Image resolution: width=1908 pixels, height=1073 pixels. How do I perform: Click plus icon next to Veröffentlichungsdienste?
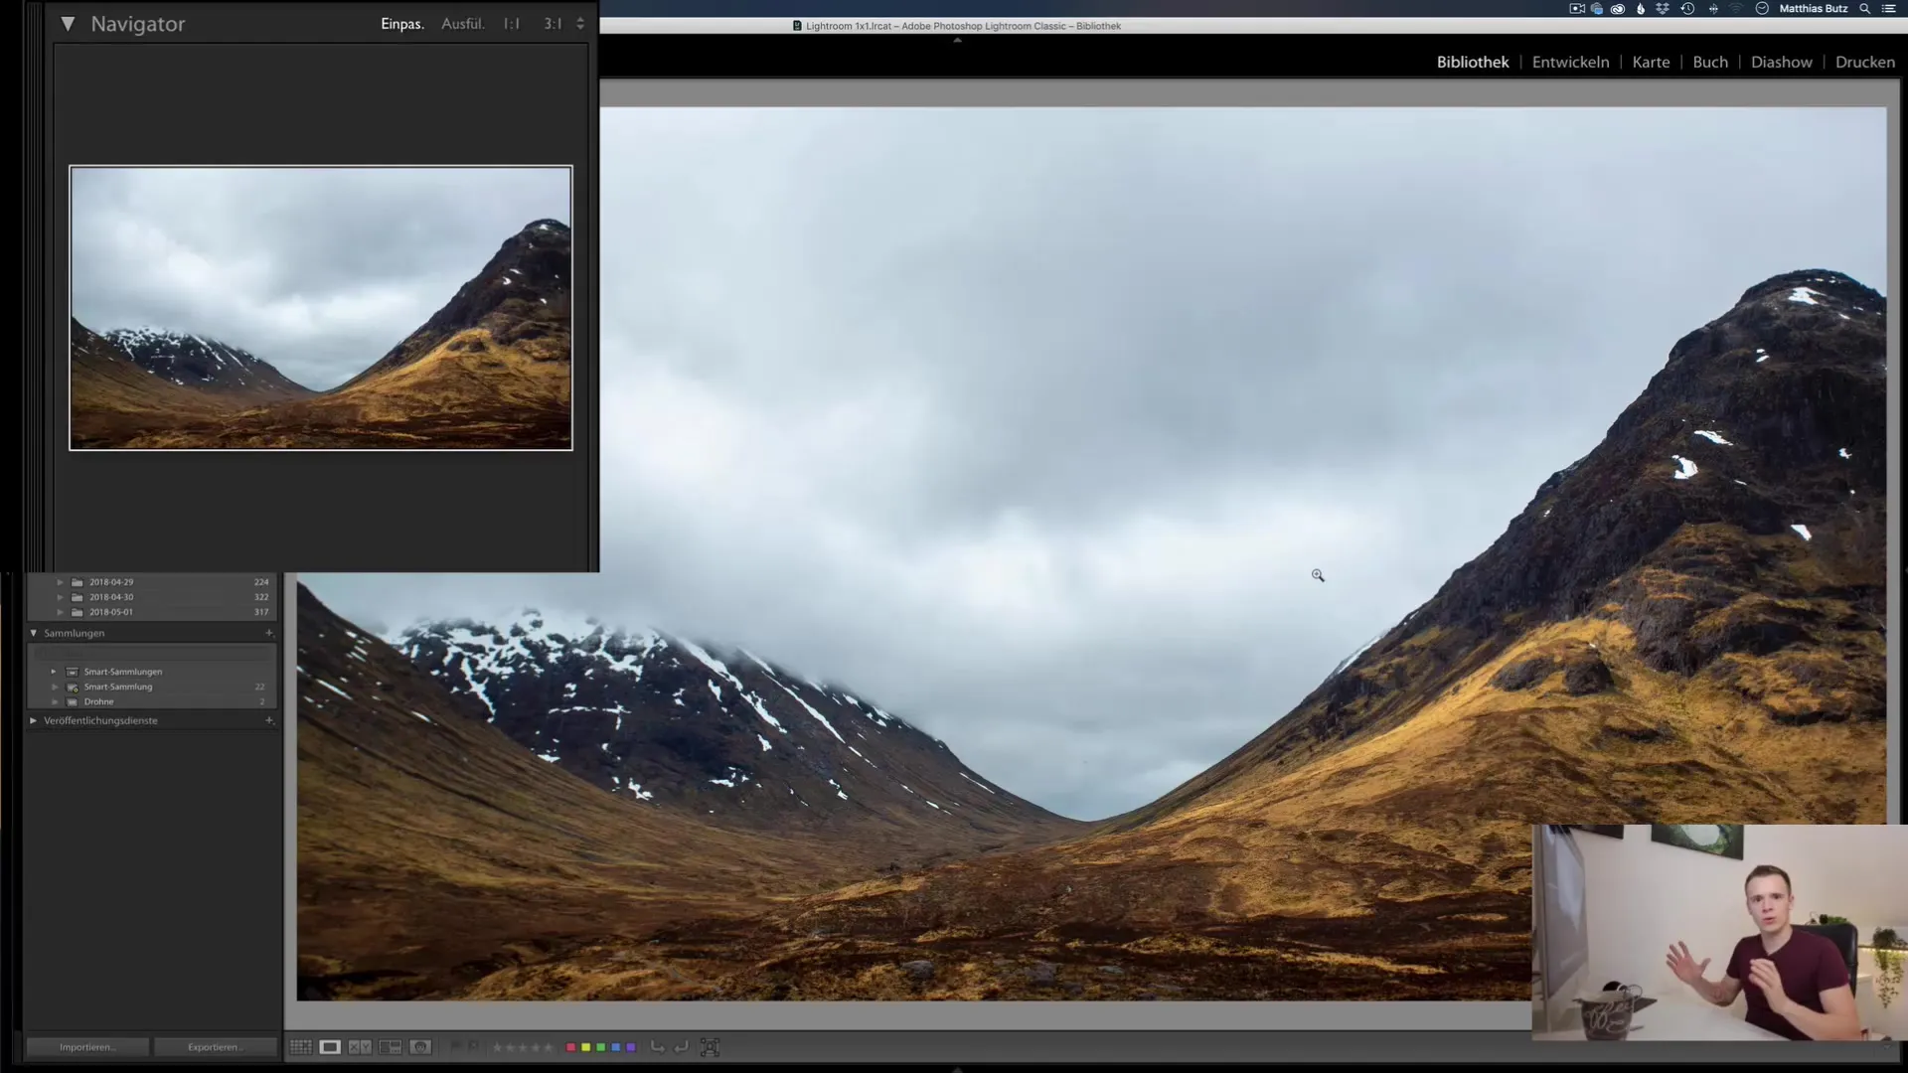(x=268, y=720)
